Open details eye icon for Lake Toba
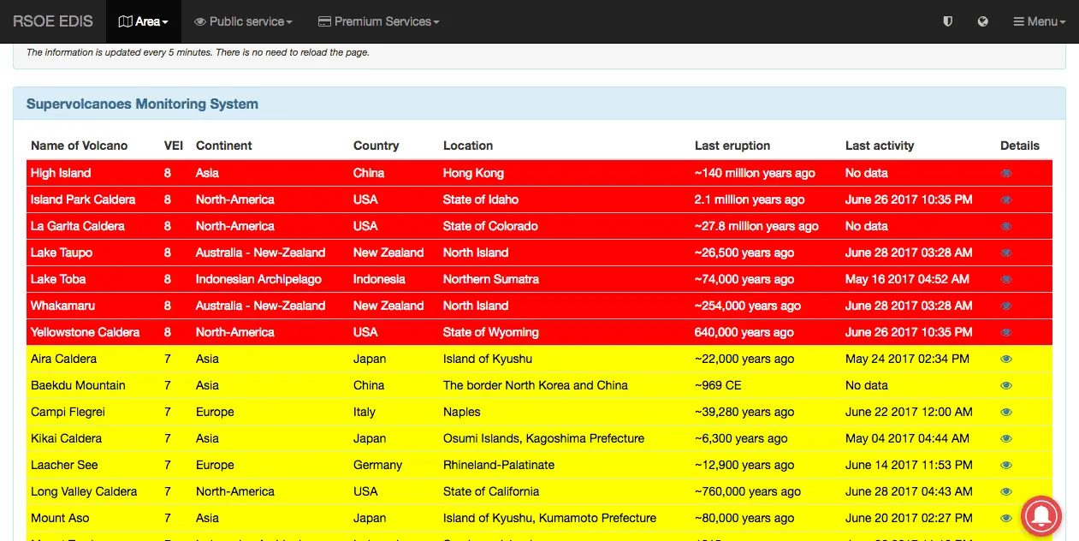The width and height of the screenshot is (1079, 541). tap(1006, 279)
